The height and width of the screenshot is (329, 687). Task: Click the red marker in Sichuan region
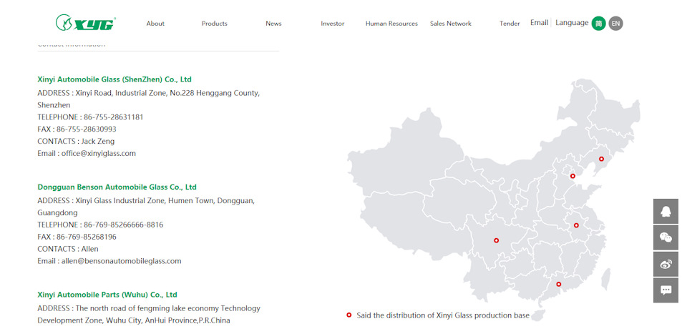[497, 240]
